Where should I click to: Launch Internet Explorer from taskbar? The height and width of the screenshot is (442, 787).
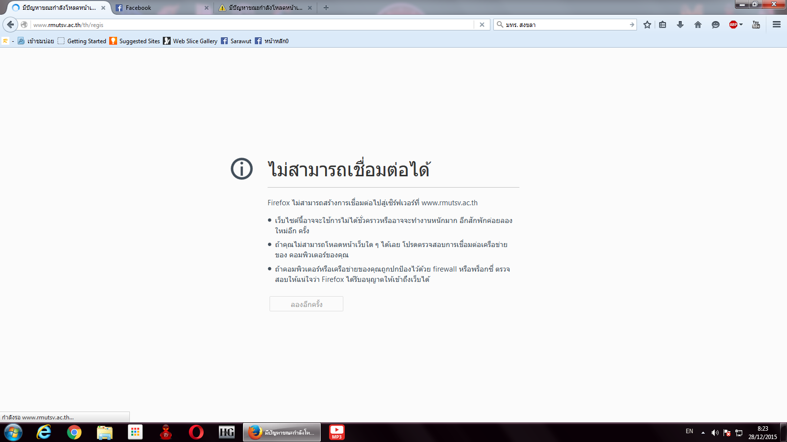point(44,433)
